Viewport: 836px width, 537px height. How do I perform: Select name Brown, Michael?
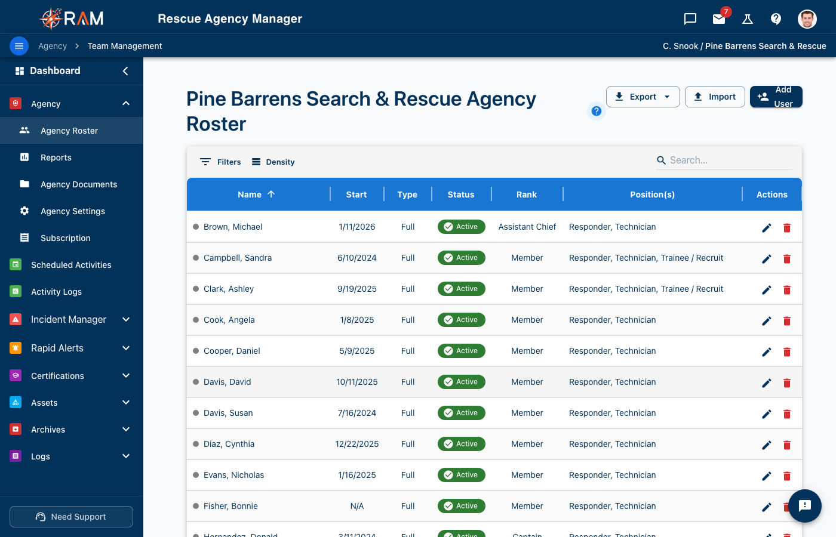[233, 227]
